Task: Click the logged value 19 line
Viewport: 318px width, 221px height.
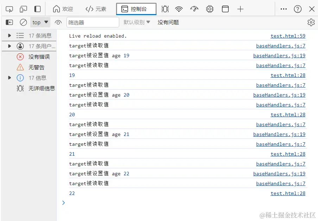Action: [x=72, y=75]
